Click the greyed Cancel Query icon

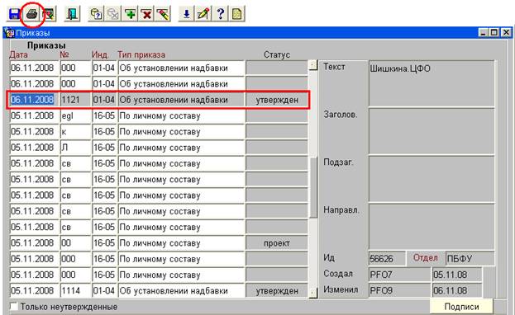click(x=113, y=14)
